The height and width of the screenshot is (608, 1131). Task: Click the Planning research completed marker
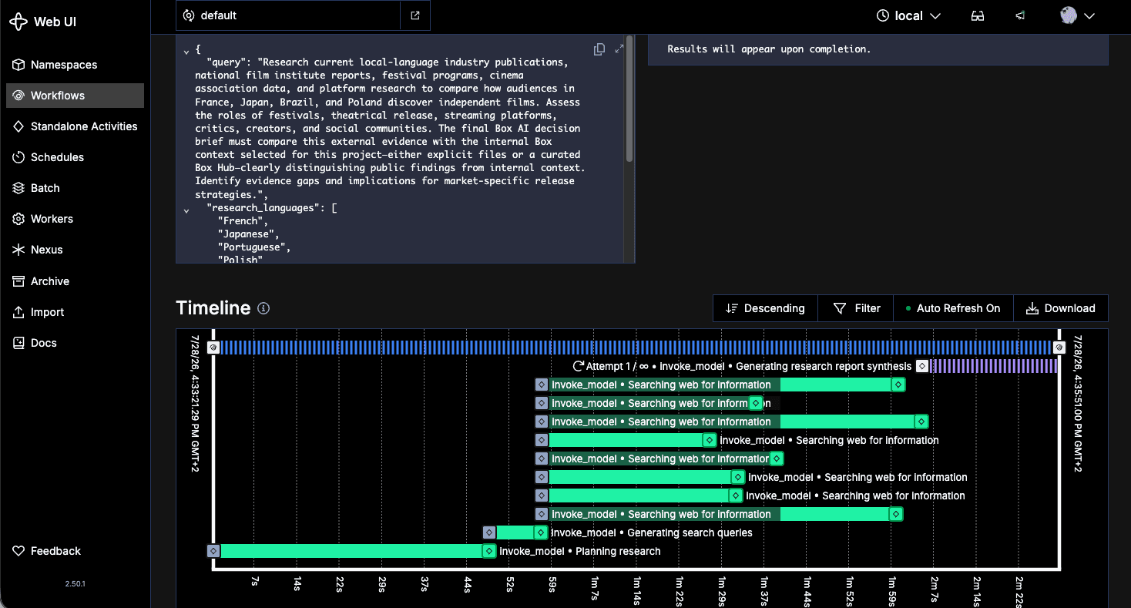coord(489,551)
